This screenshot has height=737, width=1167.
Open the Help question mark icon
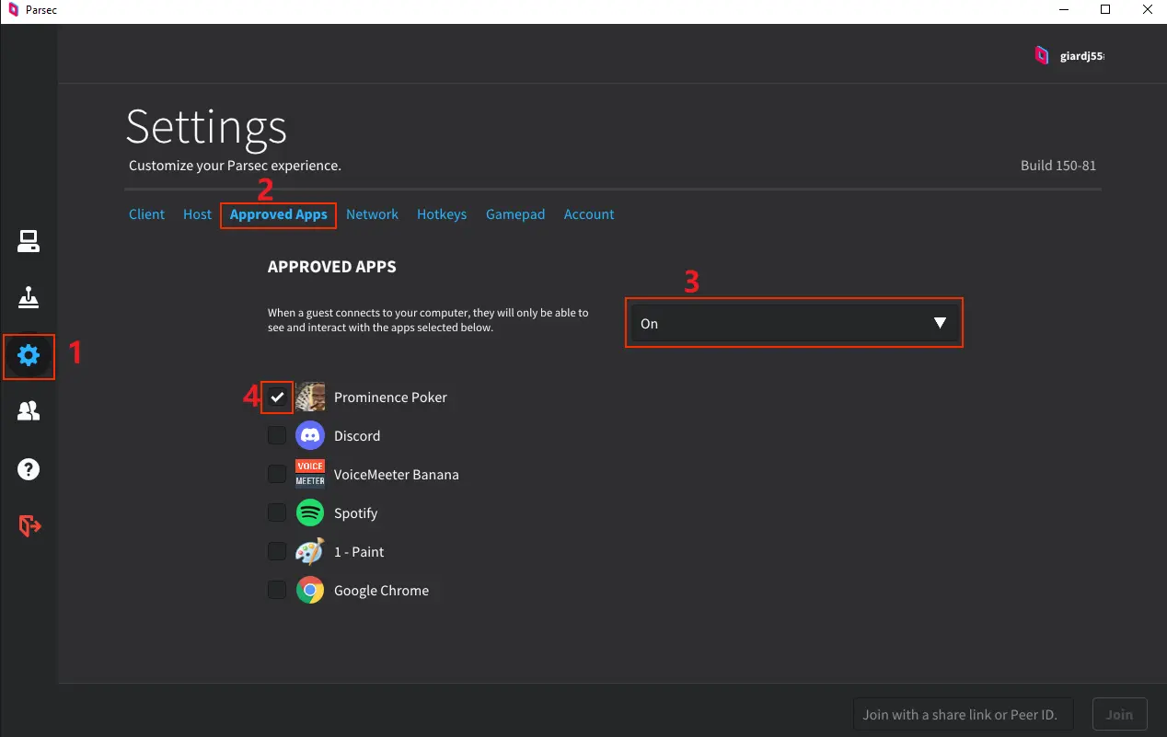pyautogui.click(x=29, y=469)
